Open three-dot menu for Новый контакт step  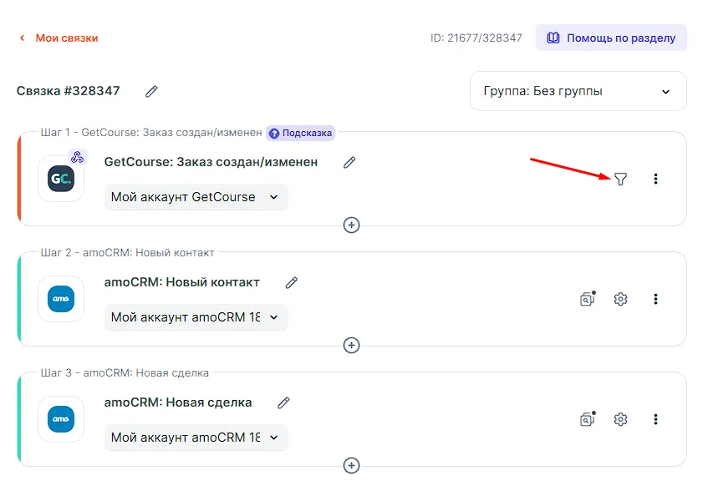[655, 299]
